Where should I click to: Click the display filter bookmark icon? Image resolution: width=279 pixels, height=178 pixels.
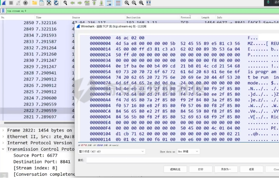(x=3, y=11)
